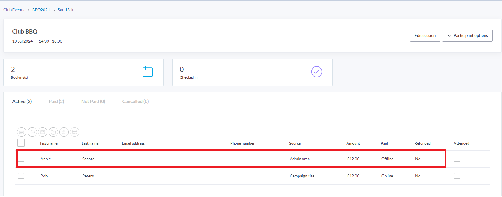The height and width of the screenshot is (197, 502).
Task: Show the Cancelled (0) tab
Action: tap(136, 102)
